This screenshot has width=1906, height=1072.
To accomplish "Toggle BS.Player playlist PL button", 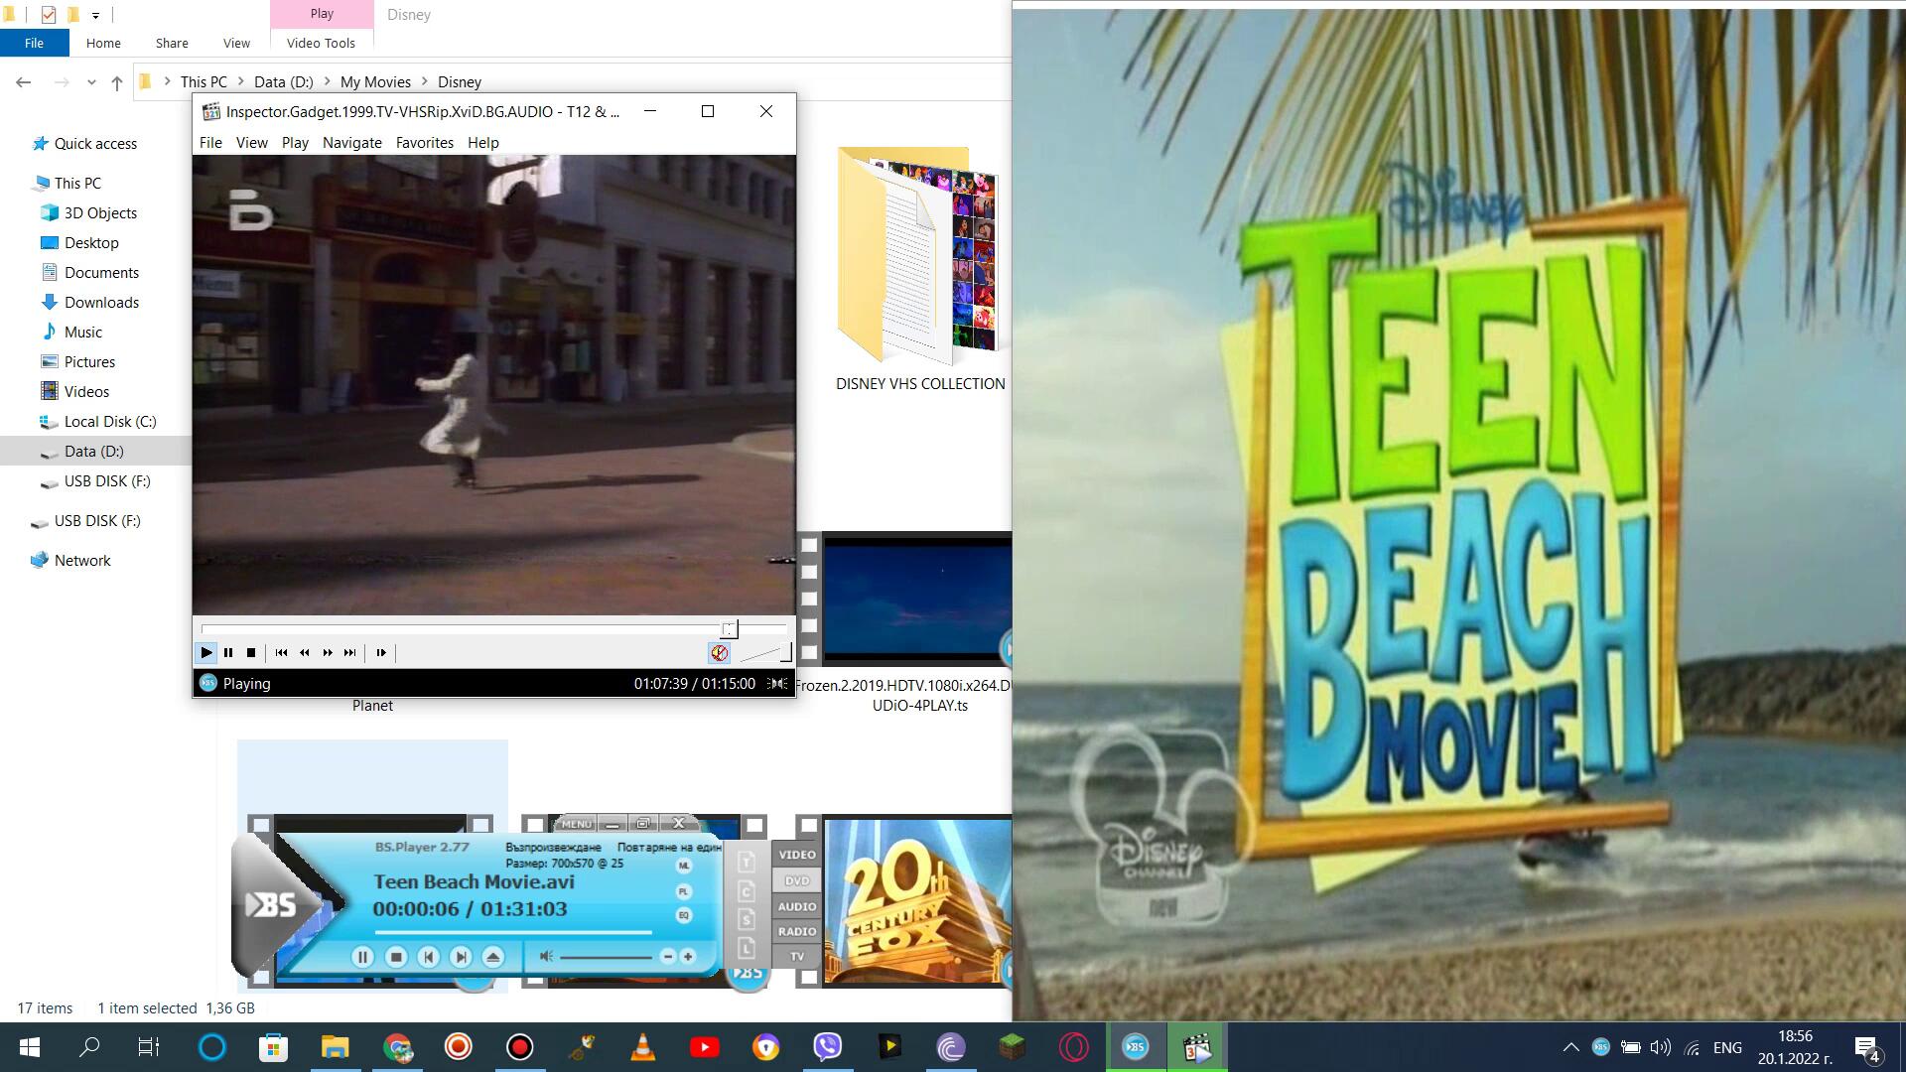I will (684, 891).
